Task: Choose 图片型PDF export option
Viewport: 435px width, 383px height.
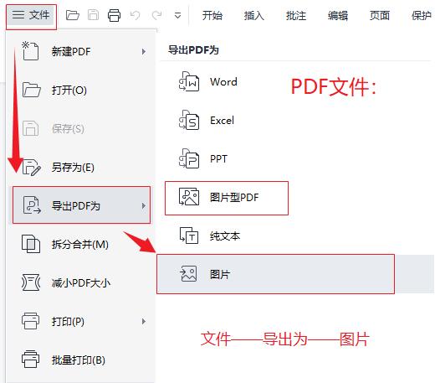Action: [x=227, y=198]
